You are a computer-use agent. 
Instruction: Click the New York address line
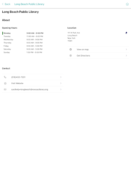(x=71, y=38)
